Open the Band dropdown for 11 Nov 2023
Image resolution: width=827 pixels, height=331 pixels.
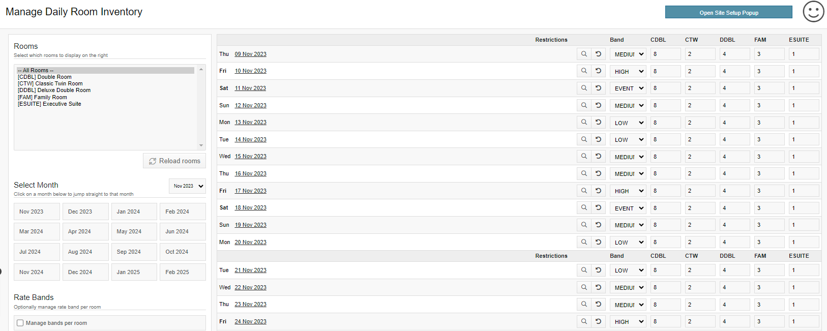[628, 88]
